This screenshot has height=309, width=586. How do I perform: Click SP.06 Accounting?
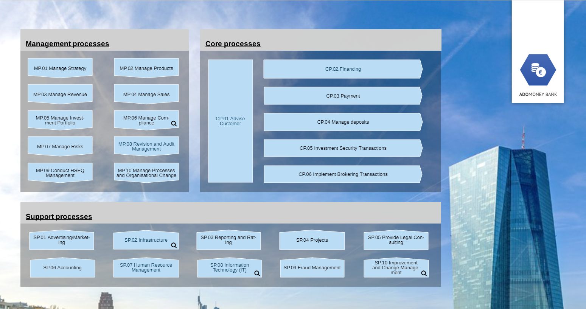(x=62, y=268)
